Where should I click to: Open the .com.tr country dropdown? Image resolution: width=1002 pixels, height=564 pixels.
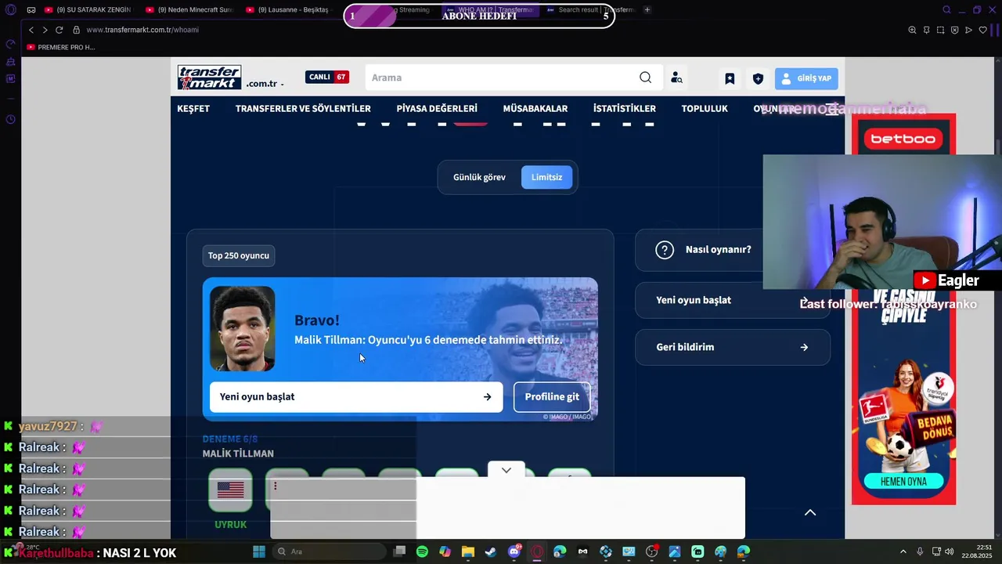point(265,84)
